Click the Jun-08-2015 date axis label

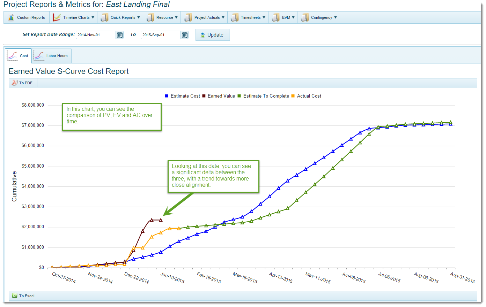pos(354,278)
